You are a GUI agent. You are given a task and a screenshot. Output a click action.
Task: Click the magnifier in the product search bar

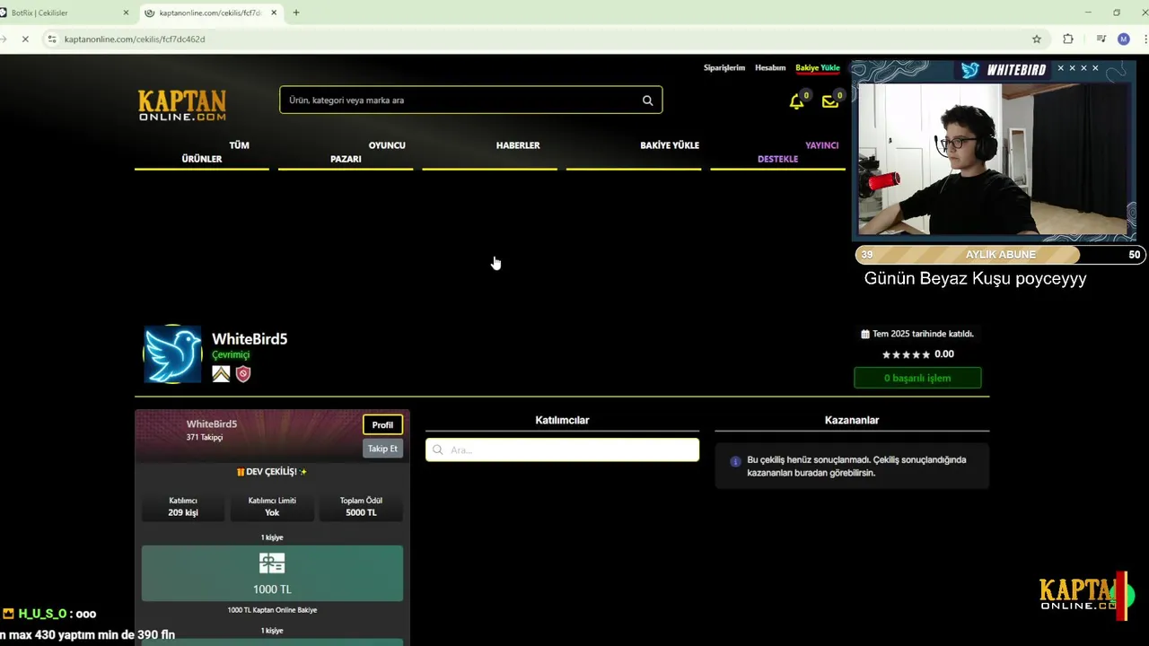tap(647, 100)
